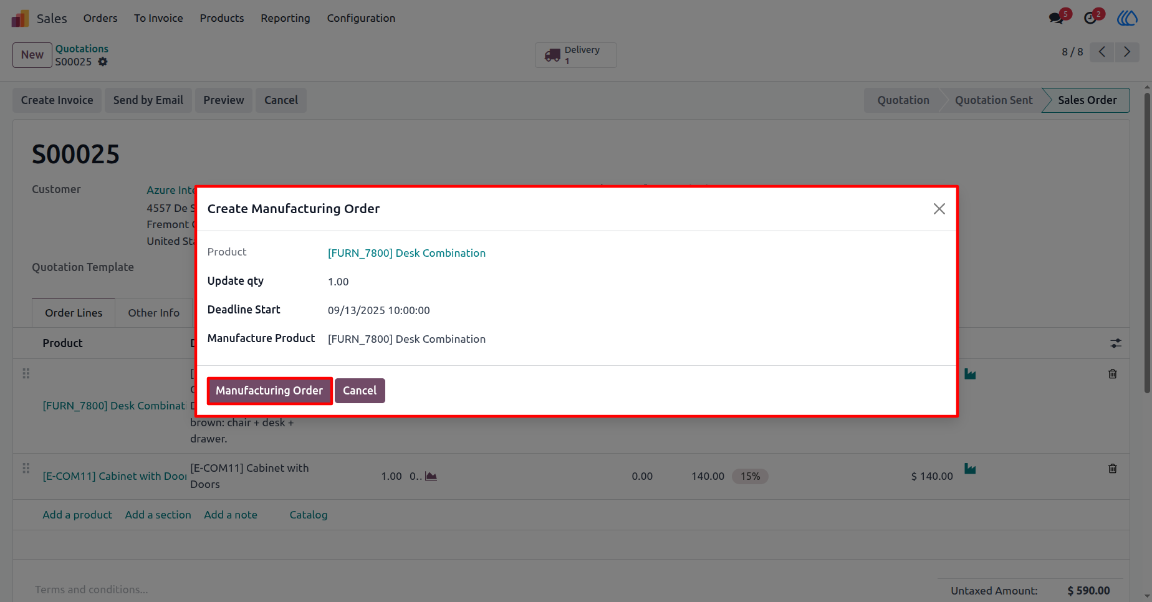Open the FURN_7800 Desk Combination product link in dialog
Viewport: 1152px width, 602px height.
pyautogui.click(x=406, y=253)
